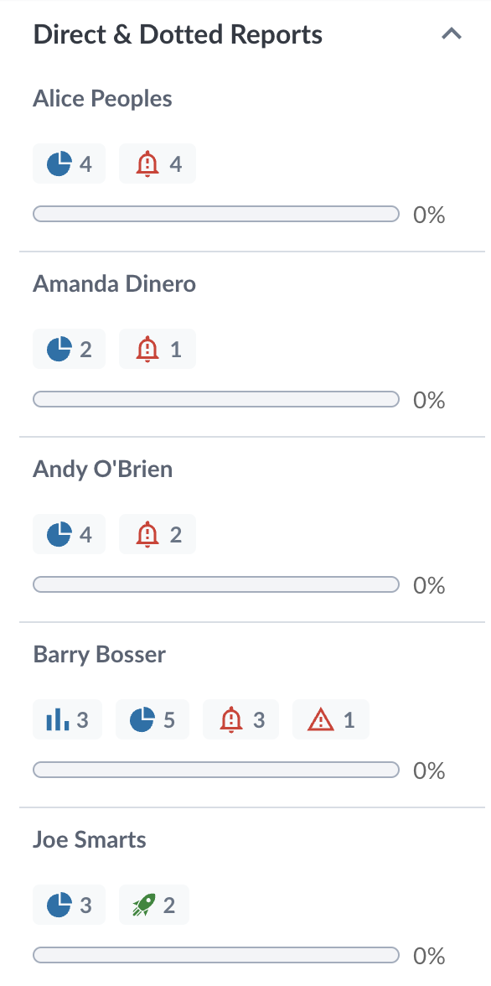
Task: Click Joe Smarts' green rocket badge
Action: coord(154,905)
